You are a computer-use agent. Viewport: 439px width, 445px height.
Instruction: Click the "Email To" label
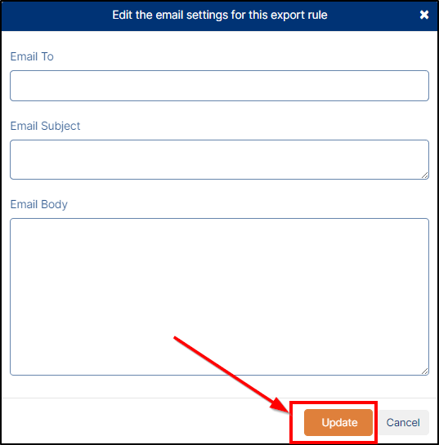click(32, 56)
